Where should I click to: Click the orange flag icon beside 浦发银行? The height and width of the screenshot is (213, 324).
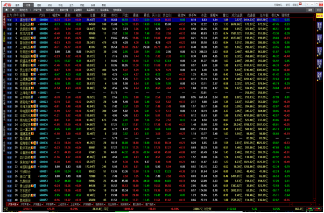(32, 20)
